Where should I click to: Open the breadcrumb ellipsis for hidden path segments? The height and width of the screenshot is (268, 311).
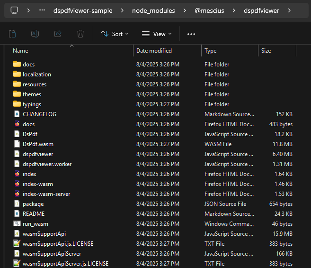pos(42,10)
